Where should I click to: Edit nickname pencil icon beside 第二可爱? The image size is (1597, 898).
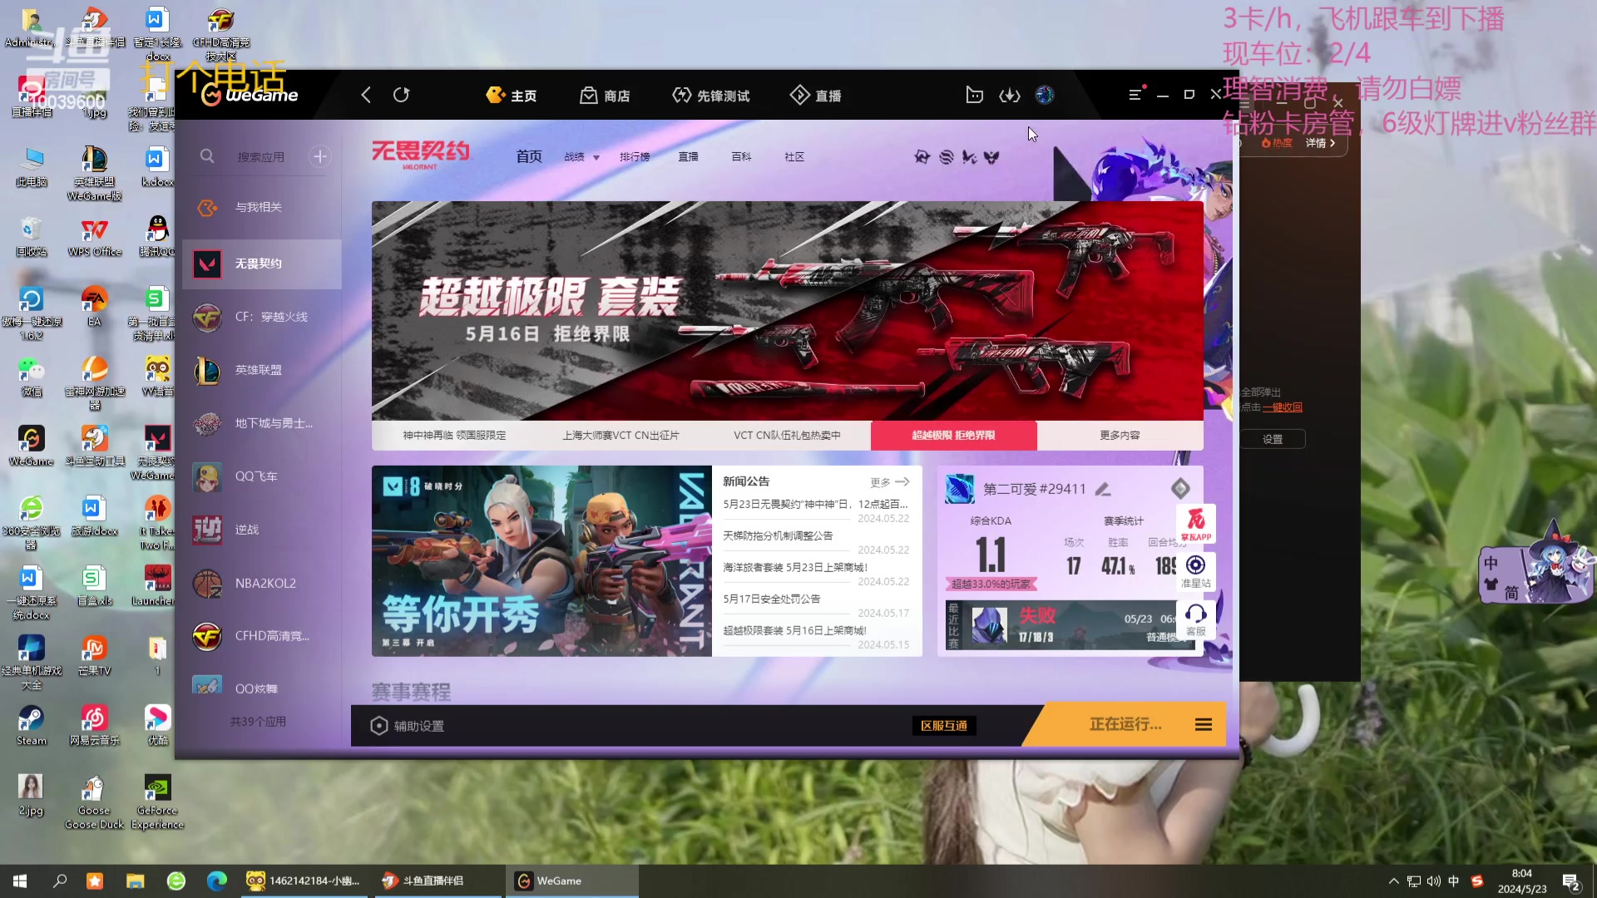(1103, 489)
